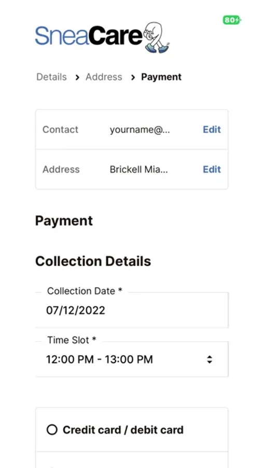Click the Collection Details heading
Viewport: 263px width, 468px height.
click(x=93, y=261)
